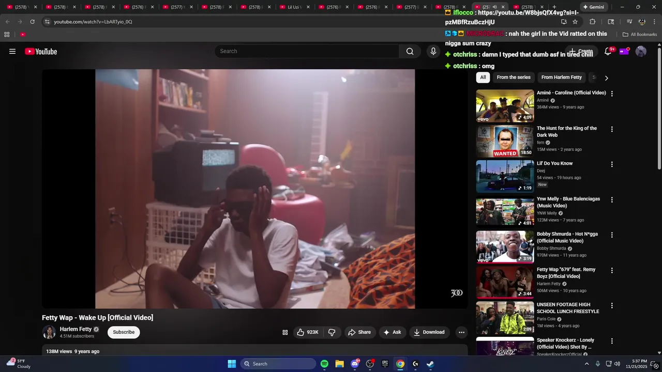This screenshot has height=372, width=662.
Task: Click the Ask button
Action: click(392, 332)
